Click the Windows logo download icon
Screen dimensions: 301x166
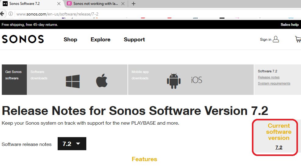pos(73,81)
